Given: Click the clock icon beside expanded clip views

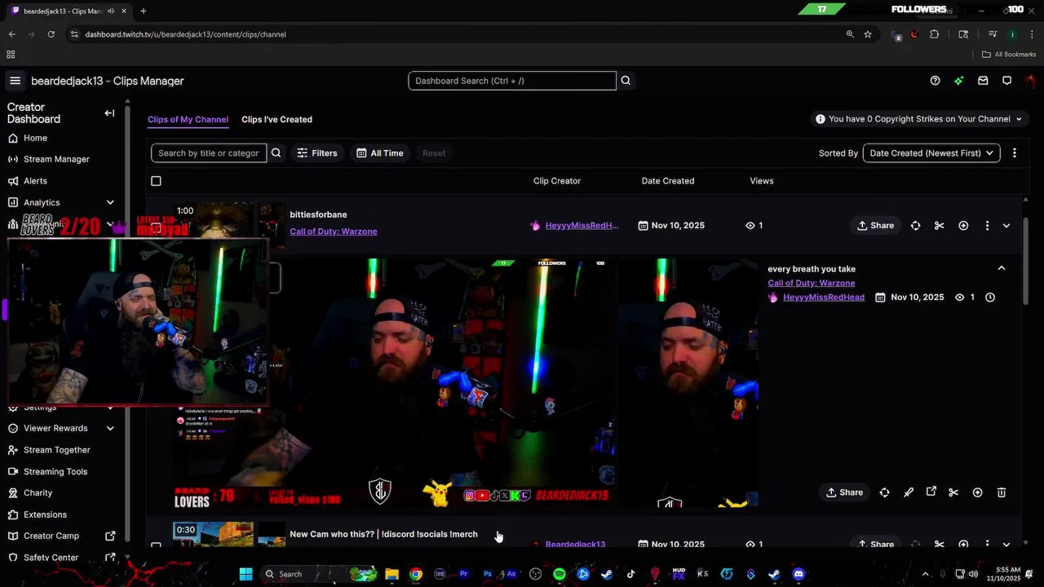Looking at the screenshot, I should (x=990, y=298).
